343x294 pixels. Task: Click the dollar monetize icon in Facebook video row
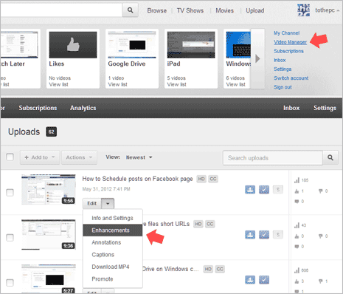[278, 190]
